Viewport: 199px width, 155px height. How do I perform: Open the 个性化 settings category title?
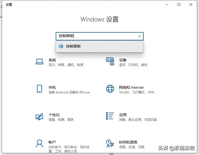(x=54, y=115)
